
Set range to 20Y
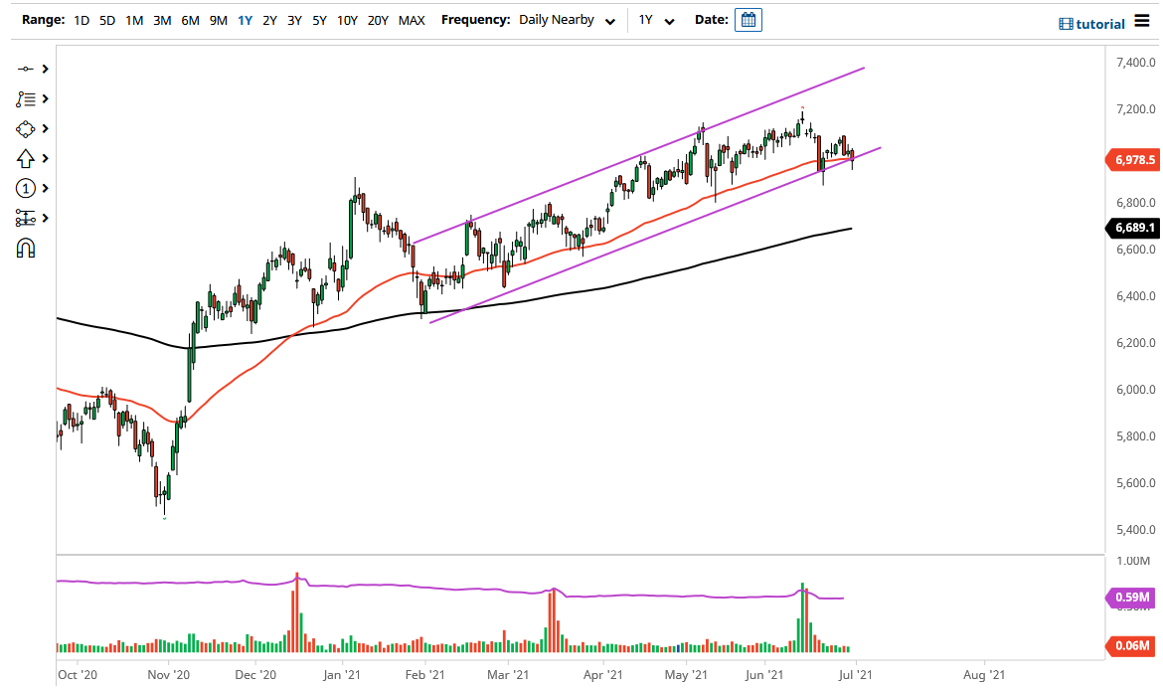coord(379,20)
